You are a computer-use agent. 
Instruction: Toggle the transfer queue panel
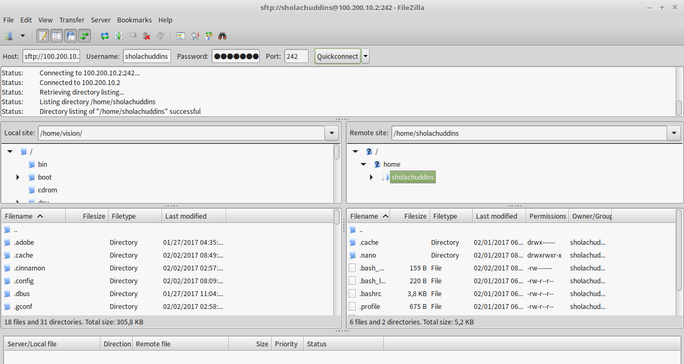click(x=85, y=36)
